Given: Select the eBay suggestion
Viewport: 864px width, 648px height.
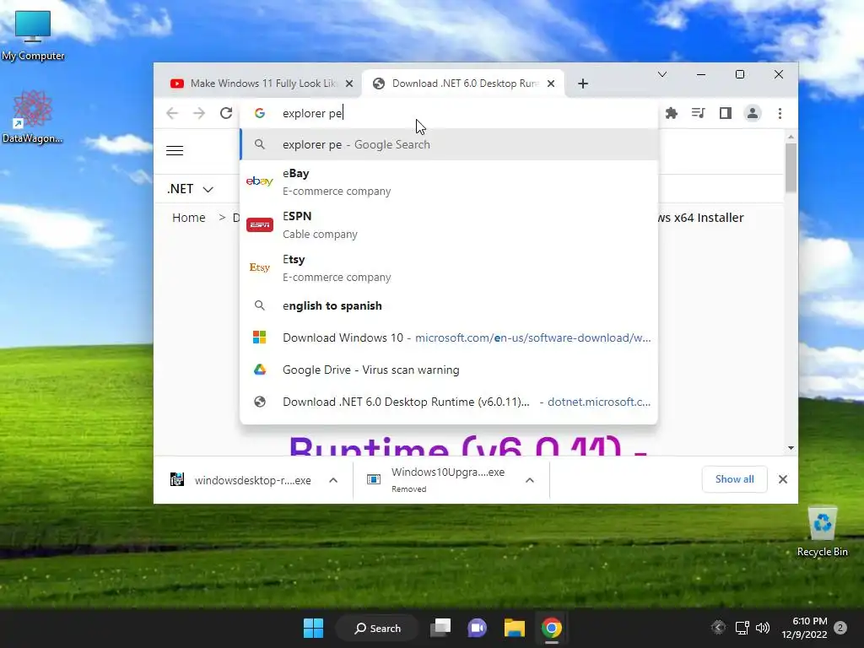Looking at the screenshot, I should click(x=449, y=182).
